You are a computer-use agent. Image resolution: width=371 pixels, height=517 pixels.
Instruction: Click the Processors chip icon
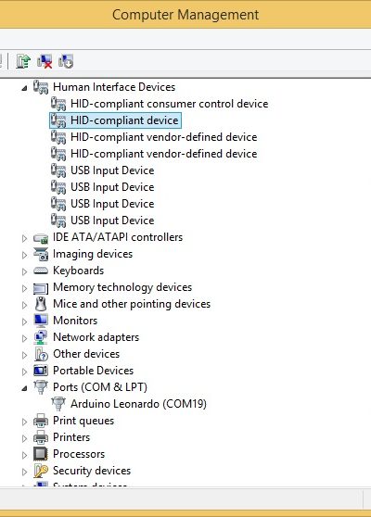tap(41, 454)
